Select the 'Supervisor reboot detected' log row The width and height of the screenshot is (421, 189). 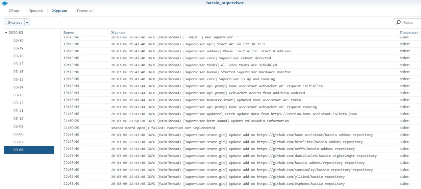pos(241,58)
